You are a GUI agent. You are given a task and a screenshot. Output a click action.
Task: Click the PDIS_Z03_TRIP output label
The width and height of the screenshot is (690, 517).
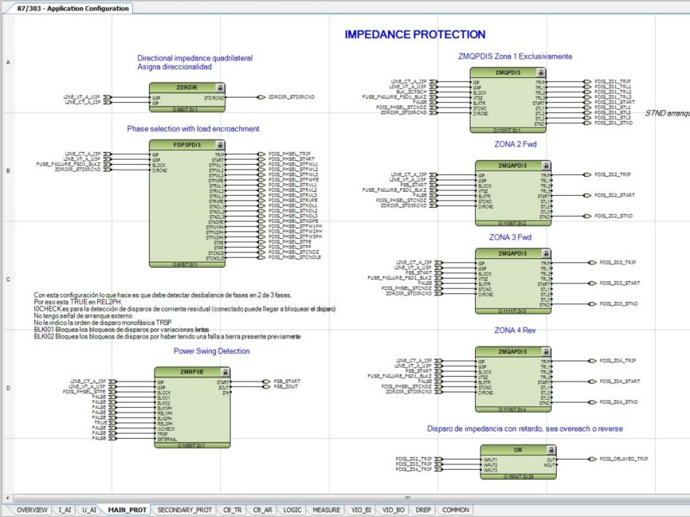point(617,263)
